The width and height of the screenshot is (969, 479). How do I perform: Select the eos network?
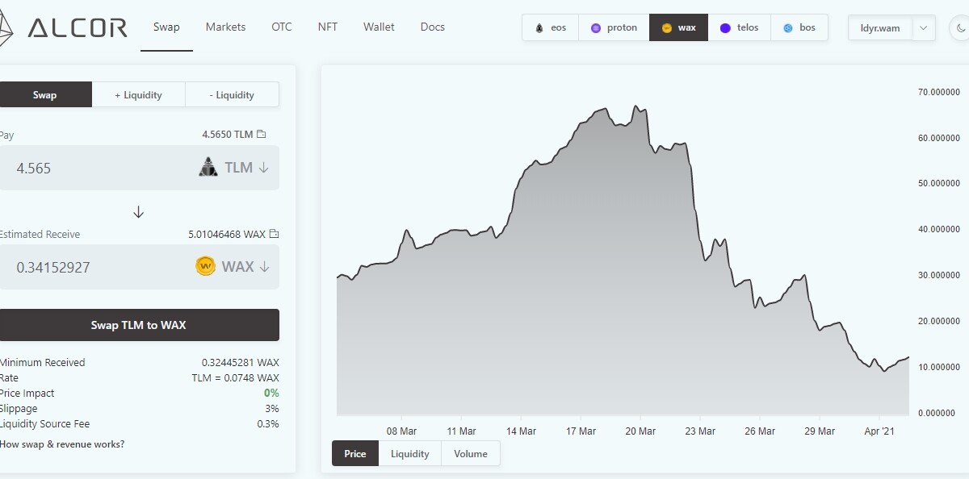tap(552, 27)
